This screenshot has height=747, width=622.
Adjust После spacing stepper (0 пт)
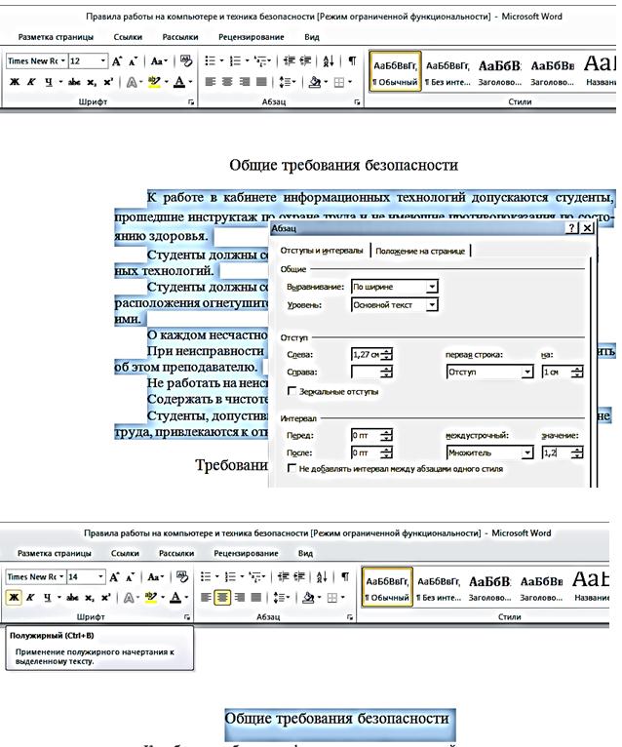(x=387, y=452)
